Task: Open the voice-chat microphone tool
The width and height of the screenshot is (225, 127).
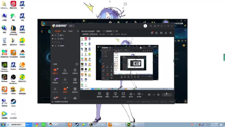Action: (x=55, y=81)
